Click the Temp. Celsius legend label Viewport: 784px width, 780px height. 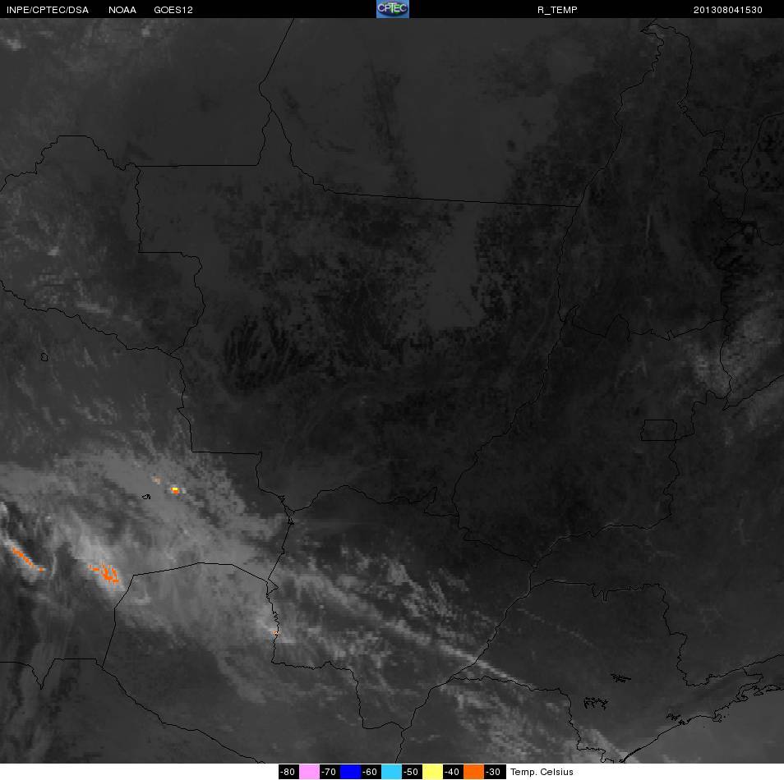[x=542, y=772]
